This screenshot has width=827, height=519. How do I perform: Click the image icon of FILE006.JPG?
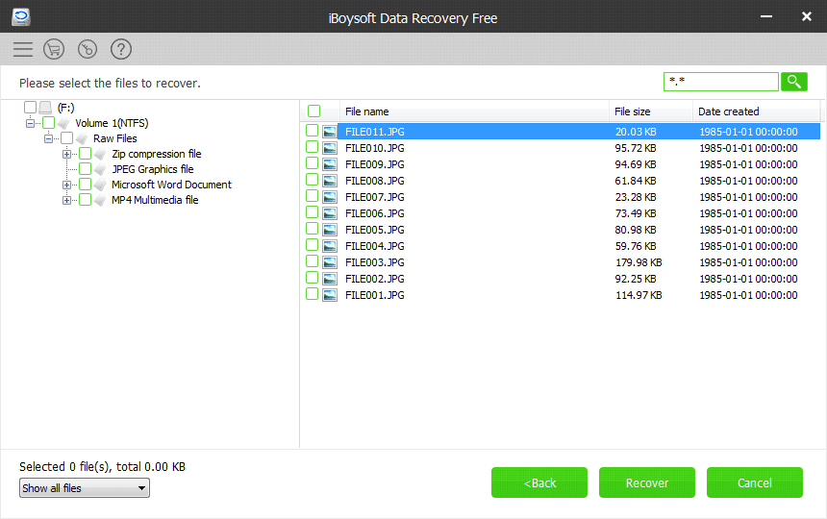pos(330,213)
